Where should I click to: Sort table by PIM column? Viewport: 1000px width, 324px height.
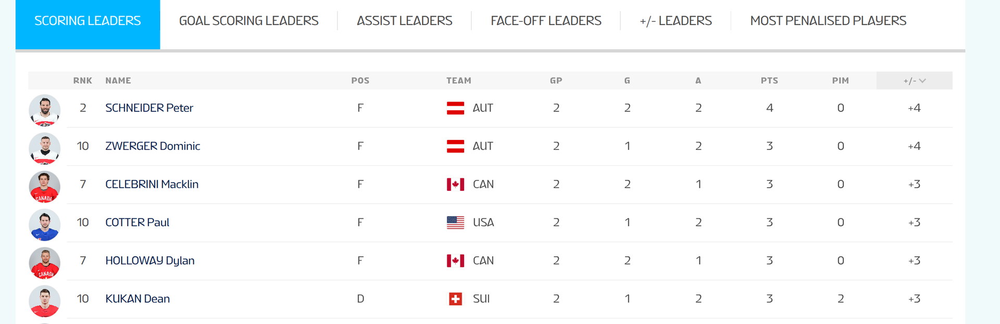coord(840,81)
